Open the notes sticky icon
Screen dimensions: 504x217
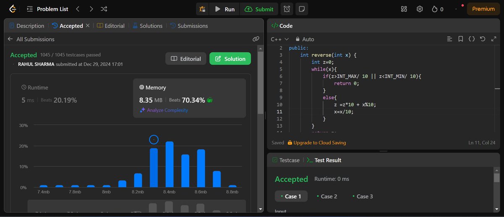point(301,9)
